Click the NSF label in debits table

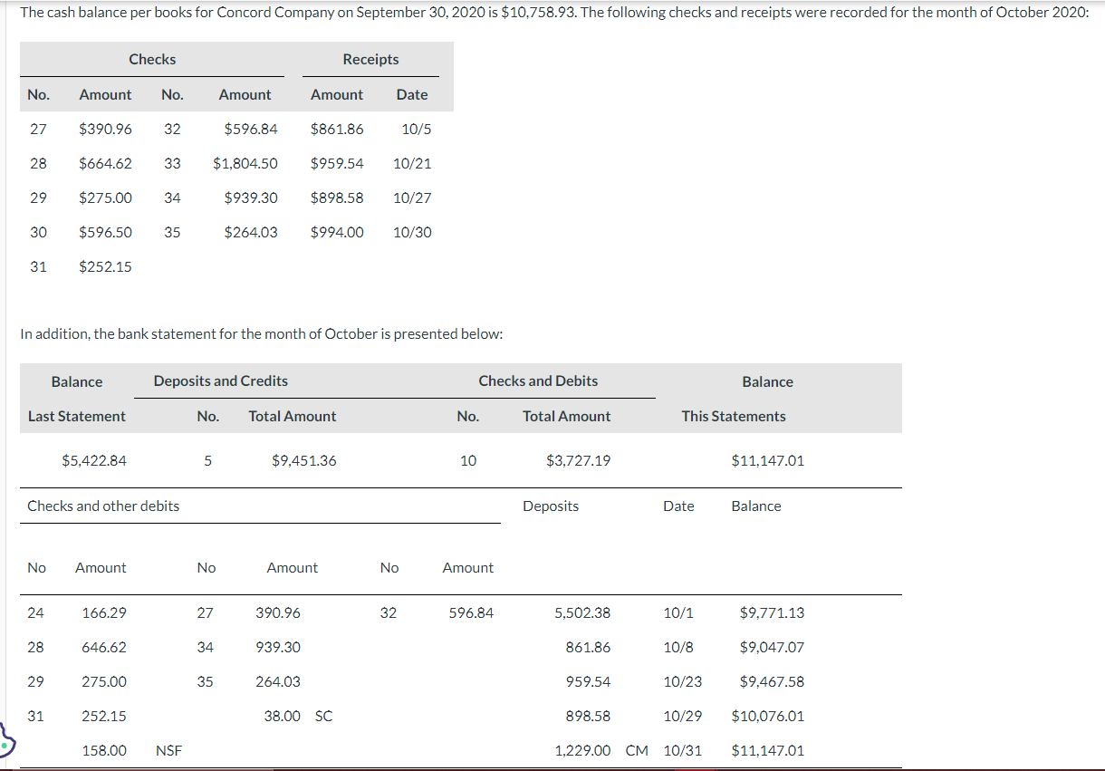tap(168, 750)
